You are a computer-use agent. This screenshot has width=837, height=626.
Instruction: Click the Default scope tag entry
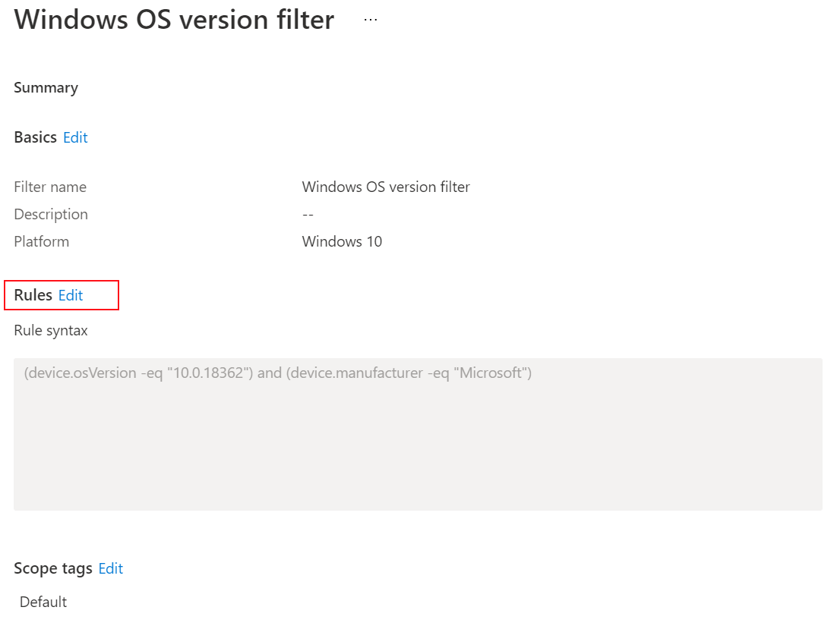click(x=43, y=602)
